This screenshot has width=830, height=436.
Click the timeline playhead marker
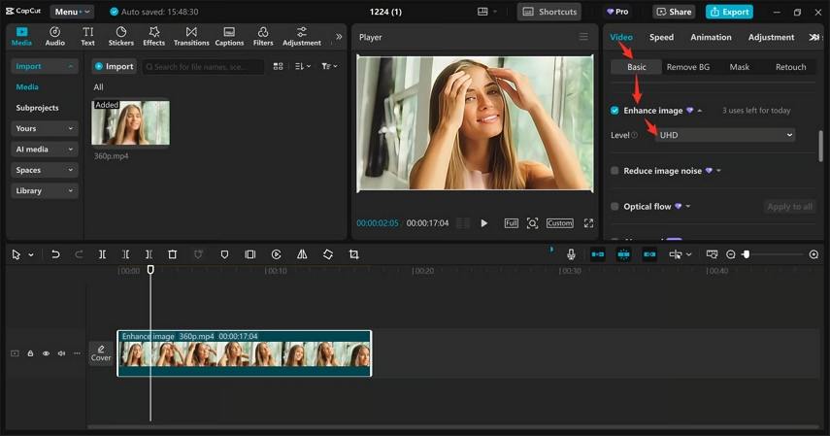point(150,270)
